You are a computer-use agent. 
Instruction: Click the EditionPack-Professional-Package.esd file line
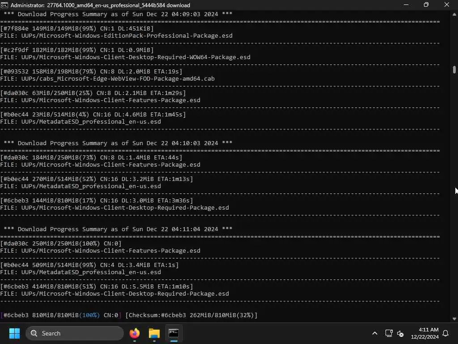click(x=116, y=36)
